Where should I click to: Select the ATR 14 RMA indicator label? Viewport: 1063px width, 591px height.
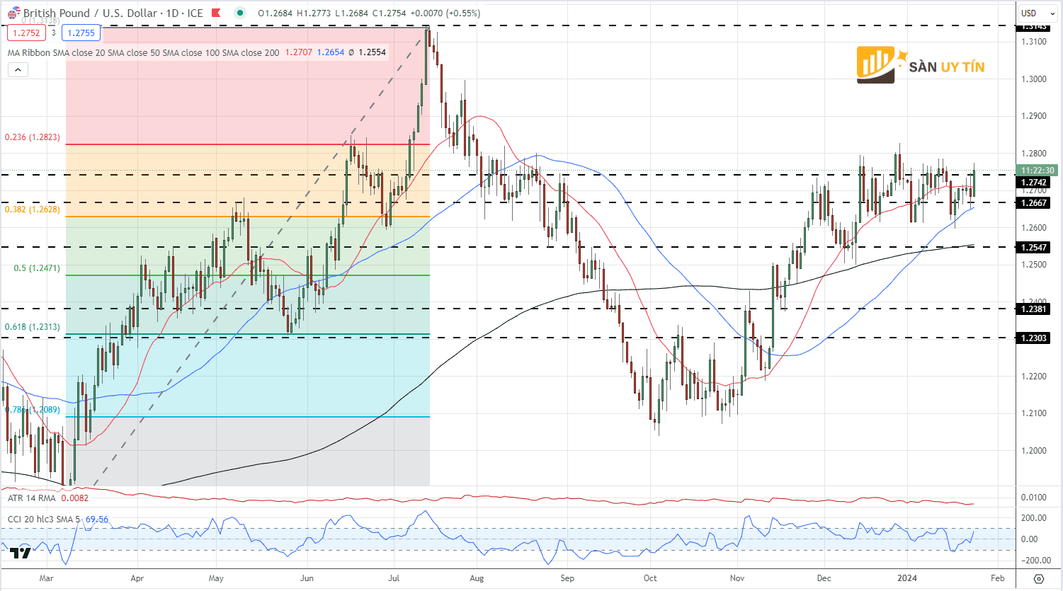(x=32, y=498)
